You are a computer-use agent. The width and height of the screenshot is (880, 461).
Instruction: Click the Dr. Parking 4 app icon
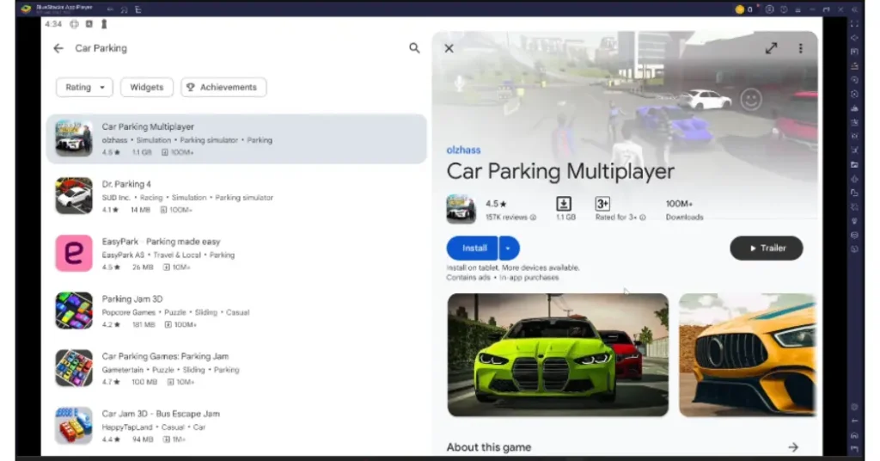[74, 196]
